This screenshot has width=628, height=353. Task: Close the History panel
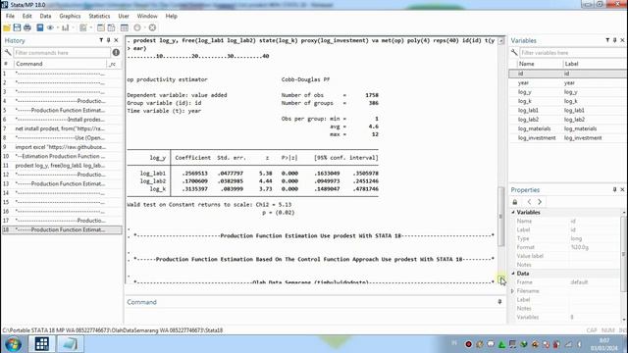tap(116, 40)
